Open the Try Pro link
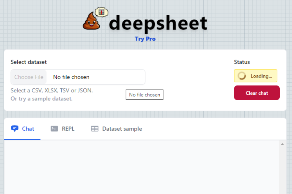 pos(145,38)
